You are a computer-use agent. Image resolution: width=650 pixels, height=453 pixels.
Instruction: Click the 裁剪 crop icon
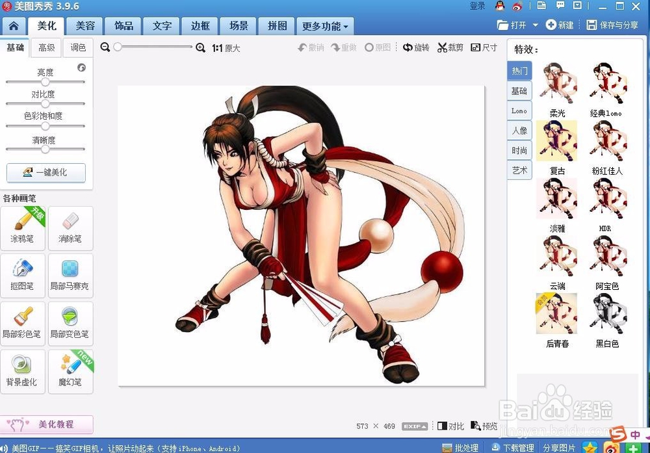point(450,47)
